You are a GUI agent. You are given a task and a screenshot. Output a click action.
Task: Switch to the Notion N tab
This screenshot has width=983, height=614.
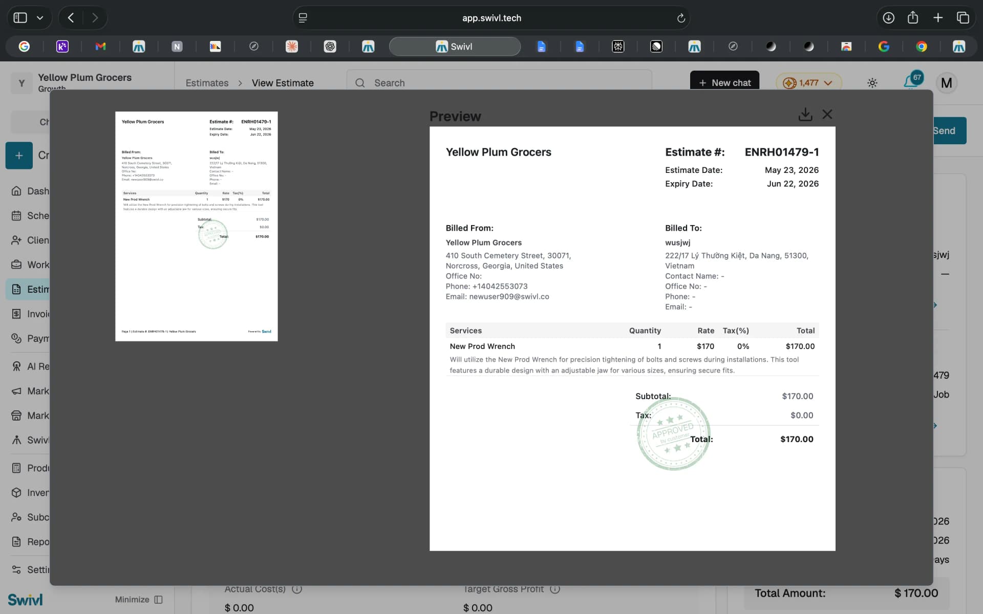pyautogui.click(x=177, y=47)
